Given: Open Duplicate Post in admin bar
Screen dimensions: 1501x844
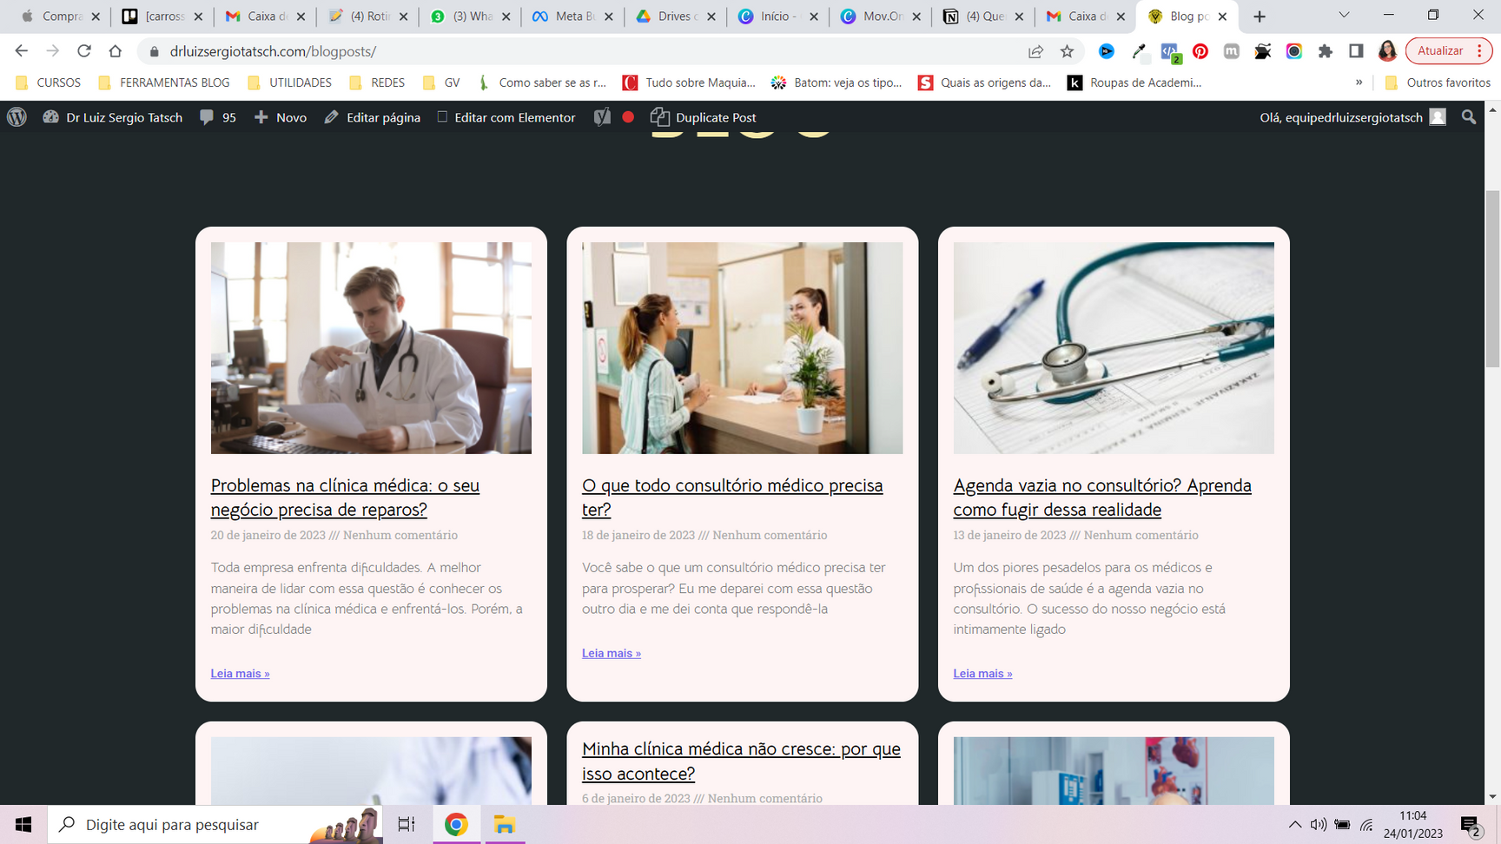Looking at the screenshot, I should click(704, 117).
